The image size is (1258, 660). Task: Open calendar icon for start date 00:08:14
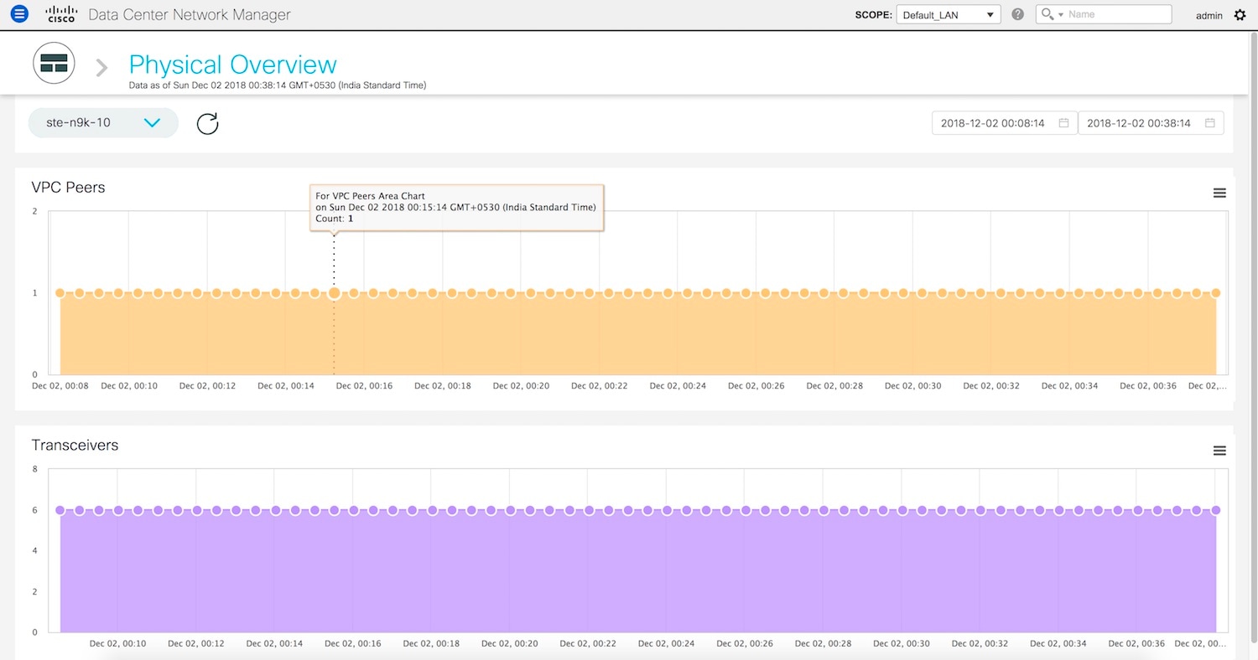[x=1063, y=123]
